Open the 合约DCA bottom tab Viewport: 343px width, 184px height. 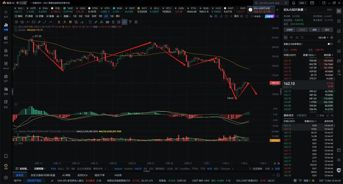point(82,175)
